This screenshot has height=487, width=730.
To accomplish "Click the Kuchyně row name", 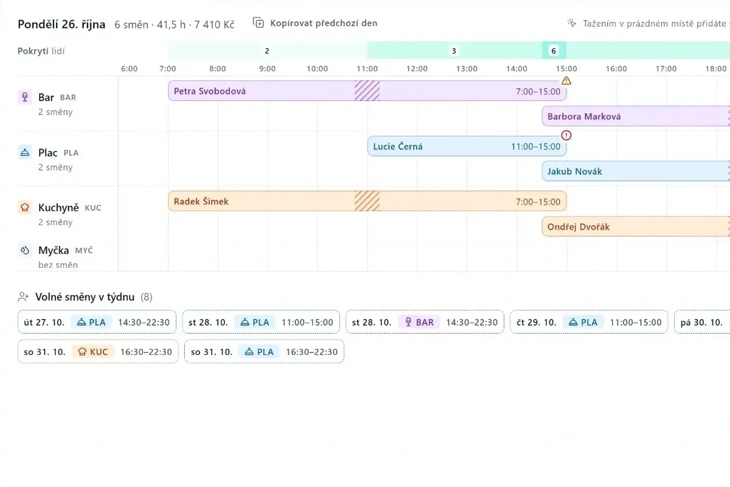I will (x=58, y=208).
